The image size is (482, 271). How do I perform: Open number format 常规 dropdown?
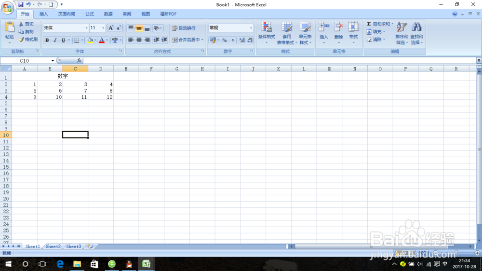click(x=251, y=28)
